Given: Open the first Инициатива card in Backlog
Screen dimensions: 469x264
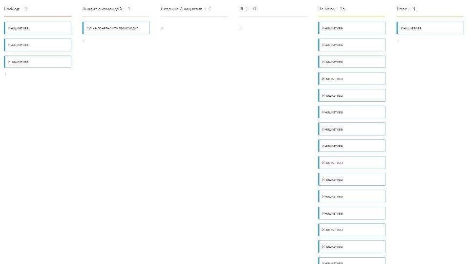Looking at the screenshot, I should point(38,28).
